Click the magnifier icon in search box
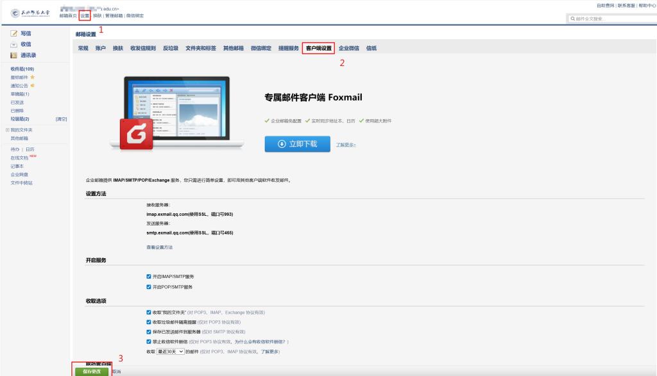The image size is (657, 376). [x=572, y=19]
